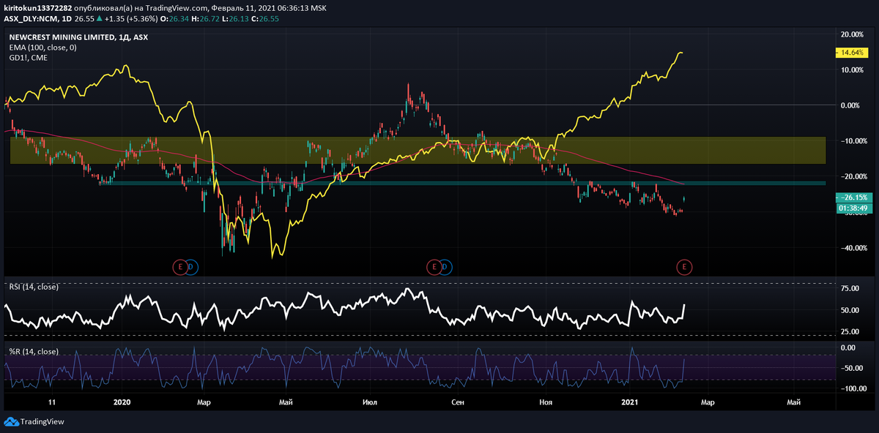This screenshot has height=433, width=879.
Task: Open the dividend marker D near March 2020
Action: [x=190, y=266]
